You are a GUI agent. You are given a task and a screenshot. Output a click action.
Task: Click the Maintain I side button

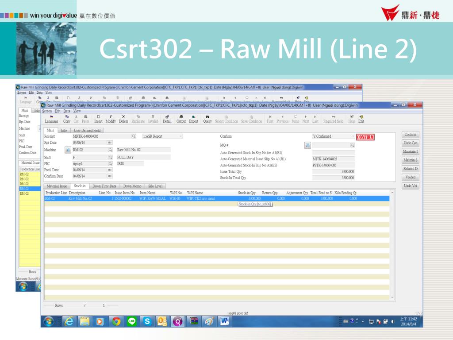410,151
